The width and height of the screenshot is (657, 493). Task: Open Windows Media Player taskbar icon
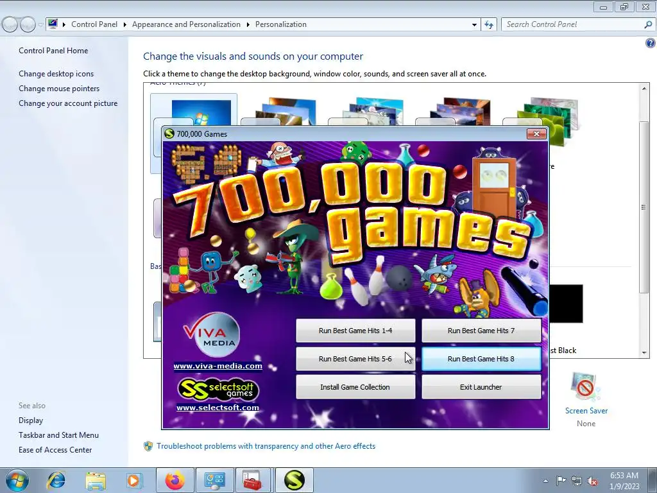134,480
